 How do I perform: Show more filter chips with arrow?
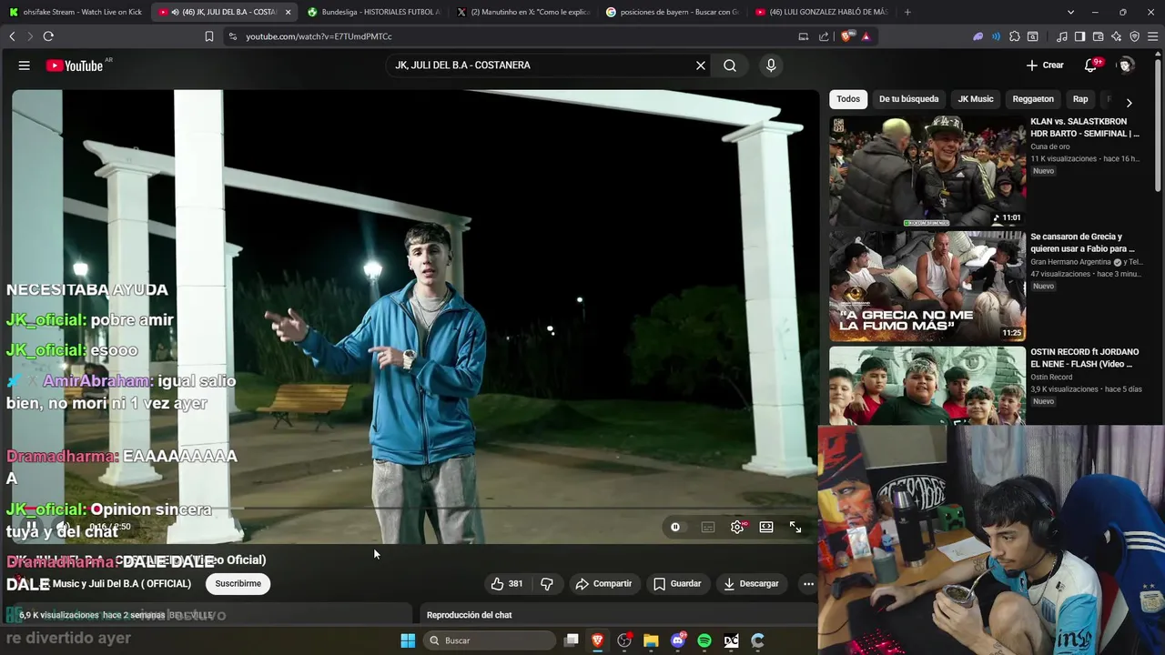(x=1129, y=103)
